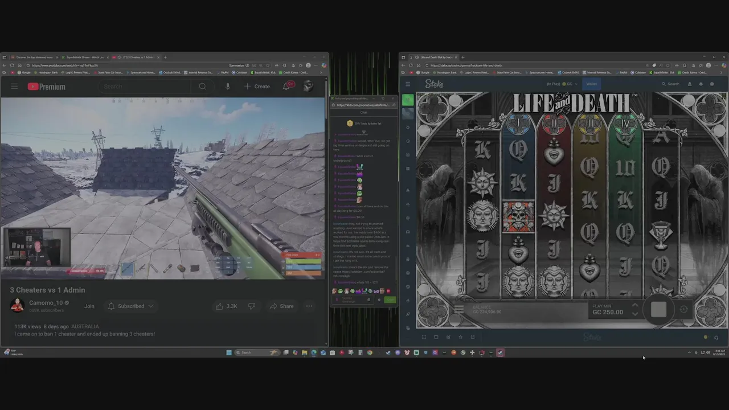Toggle theatre mode for Stake game
The height and width of the screenshot is (410, 729).
[x=436, y=337]
